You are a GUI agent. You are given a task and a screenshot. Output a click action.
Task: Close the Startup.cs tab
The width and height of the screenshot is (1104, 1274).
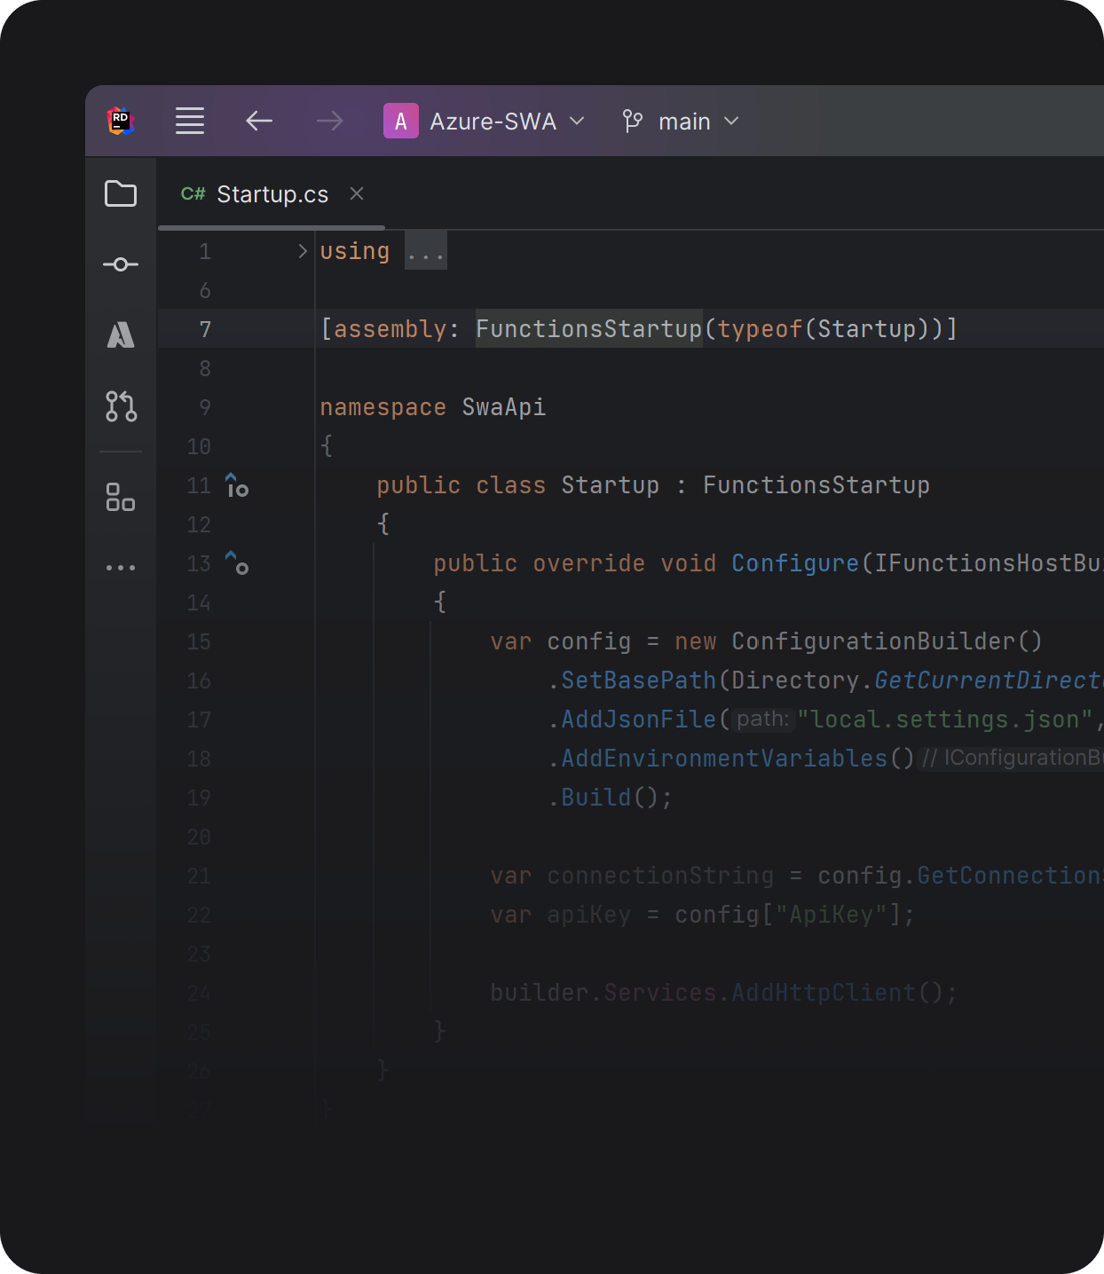[357, 193]
